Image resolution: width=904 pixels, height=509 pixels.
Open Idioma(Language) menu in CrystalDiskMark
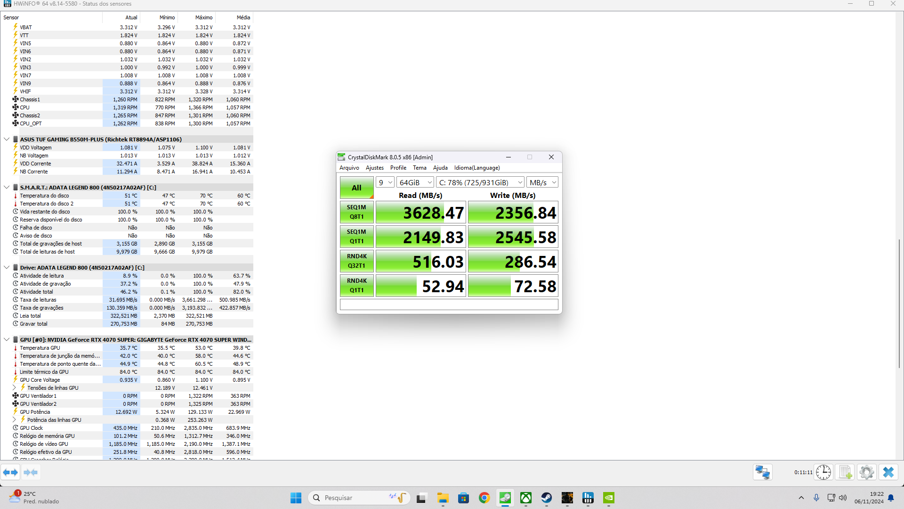pyautogui.click(x=477, y=168)
